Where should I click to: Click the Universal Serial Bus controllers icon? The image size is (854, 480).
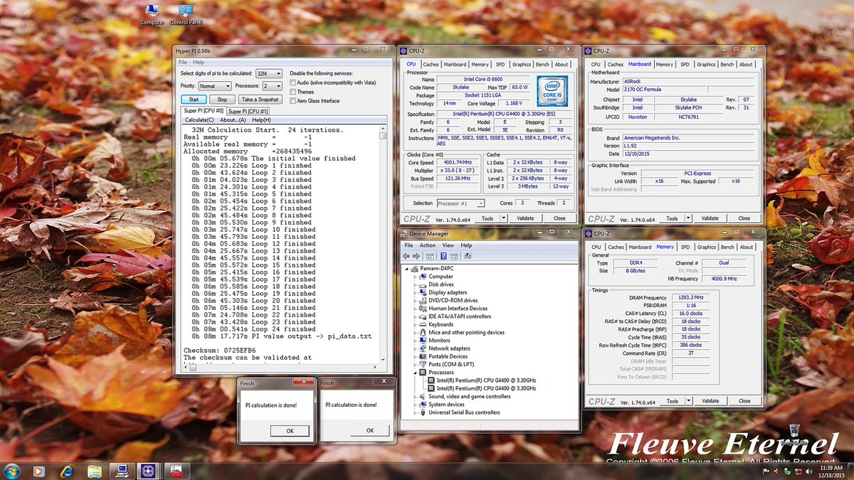[423, 412]
